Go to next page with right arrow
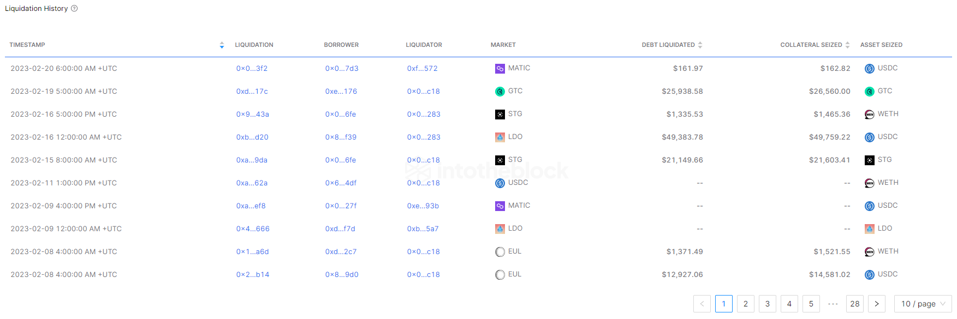Viewport: 957px width, 319px height. tap(876, 304)
